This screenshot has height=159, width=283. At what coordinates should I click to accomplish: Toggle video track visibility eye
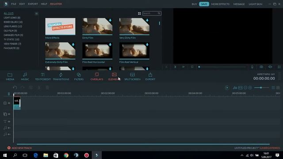9,103
